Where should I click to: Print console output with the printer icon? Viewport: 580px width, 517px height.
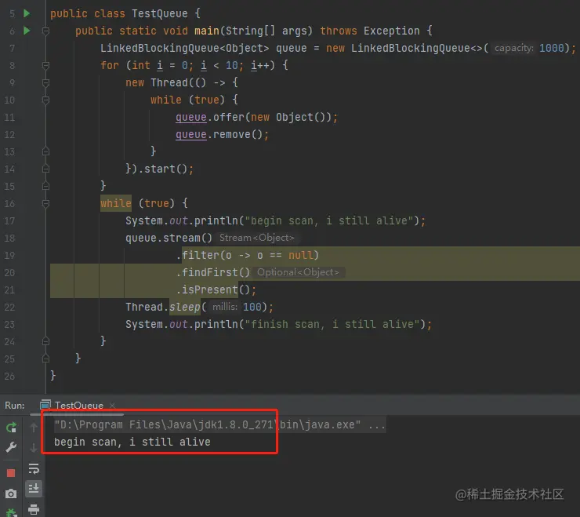34,509
